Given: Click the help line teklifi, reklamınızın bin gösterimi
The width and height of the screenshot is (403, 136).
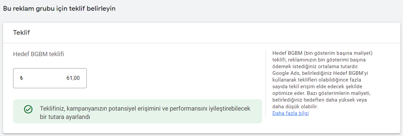Looking at the screenshot, I should [319, 60].
